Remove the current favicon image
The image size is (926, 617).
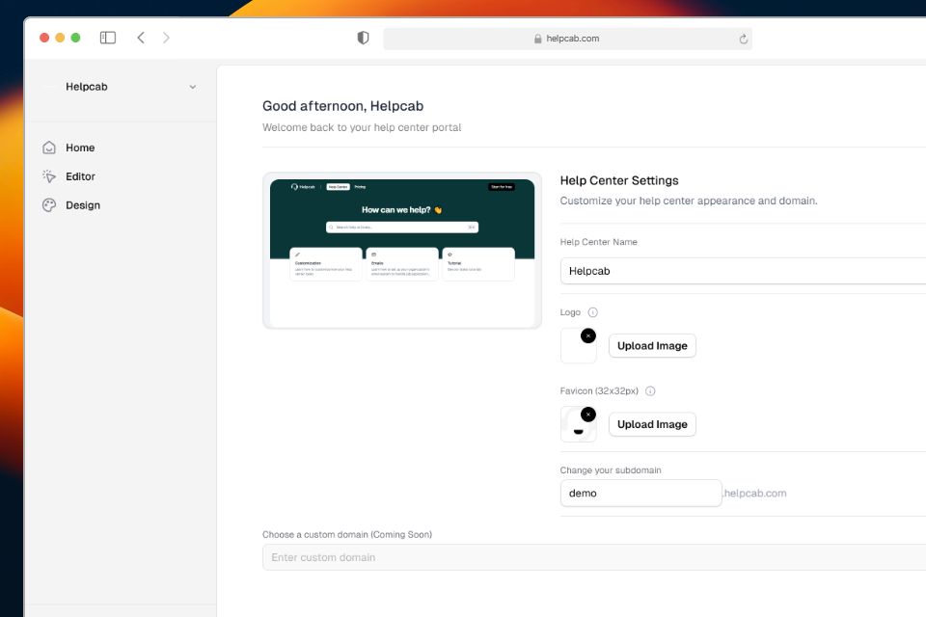(588, 415)
